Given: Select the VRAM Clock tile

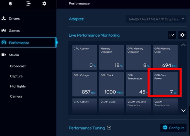Looking at the screenshot, I should (x=111, y=106).
